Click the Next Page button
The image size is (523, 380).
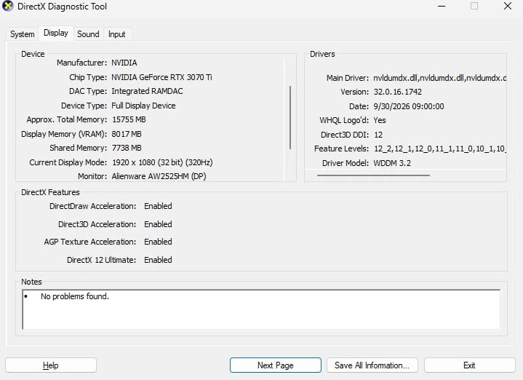[x=276, y=365]
